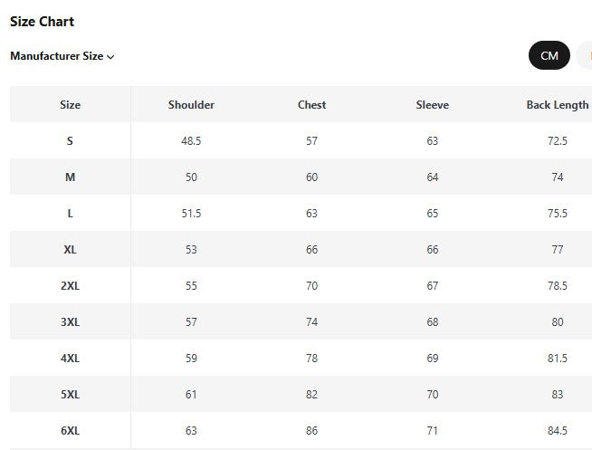Select the 3XL size row label

[71, 322]
